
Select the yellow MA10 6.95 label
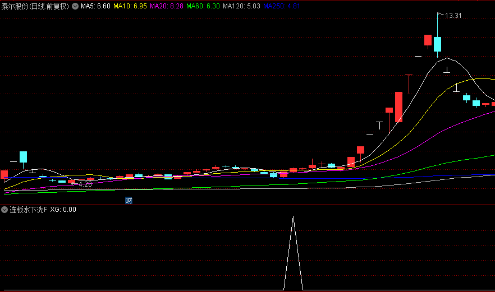(130, 7)
